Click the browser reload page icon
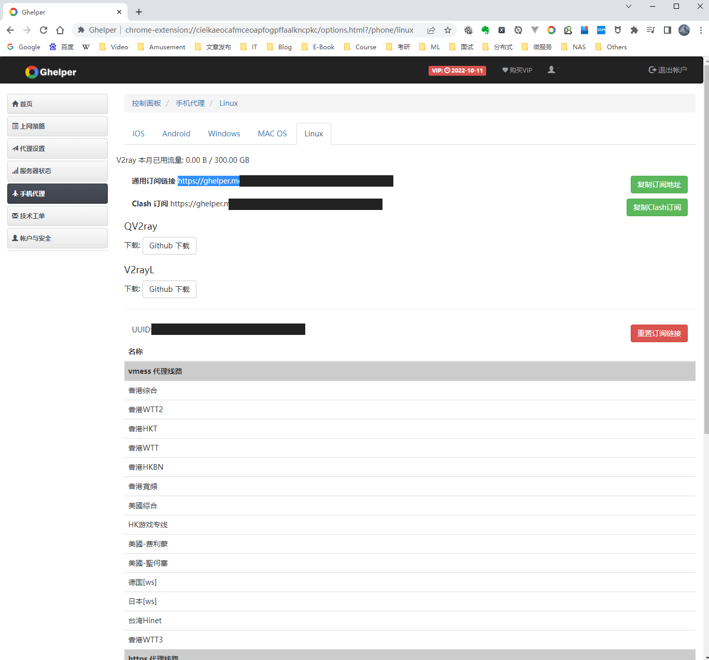This screenshot has width=709, height=660. click(x=44, y=30)
